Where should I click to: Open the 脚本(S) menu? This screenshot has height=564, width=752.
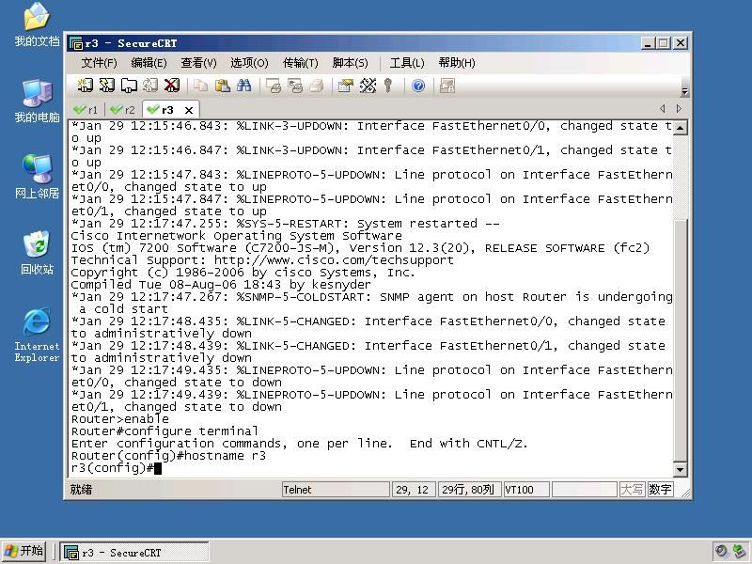pos(350,63)
